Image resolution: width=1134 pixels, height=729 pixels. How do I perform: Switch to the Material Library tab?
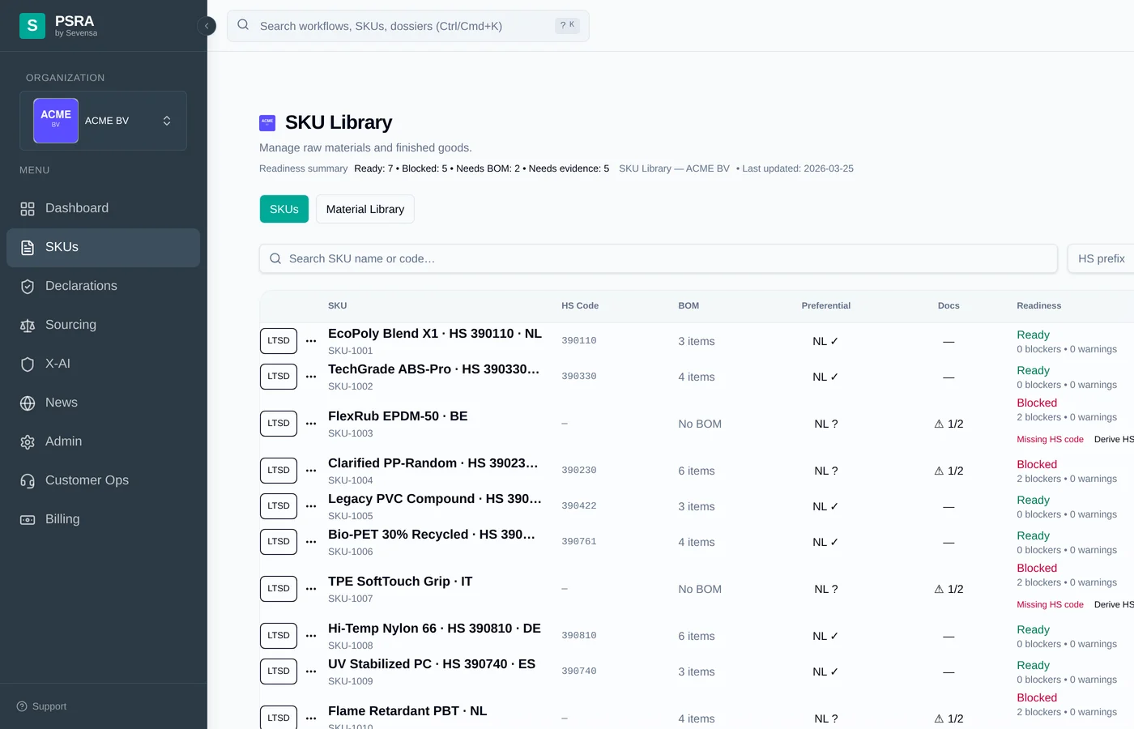coord(364,209)
